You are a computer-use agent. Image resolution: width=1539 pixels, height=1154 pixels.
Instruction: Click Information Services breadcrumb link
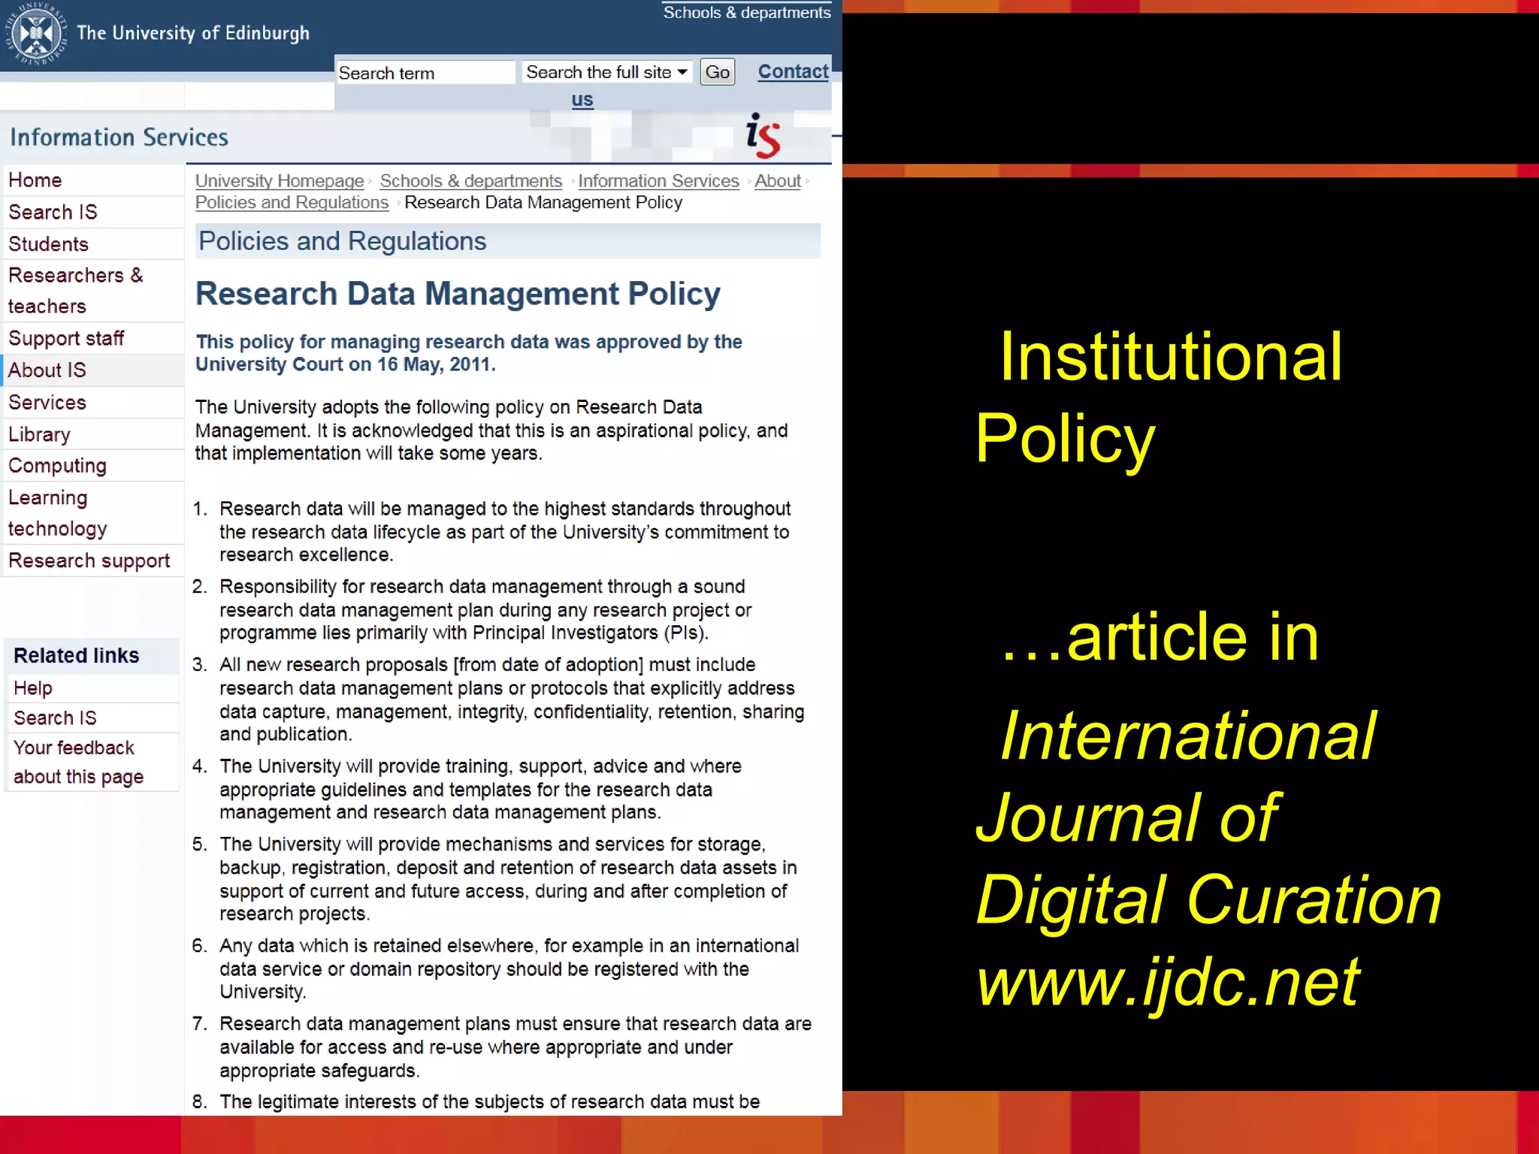click(658, 181)
